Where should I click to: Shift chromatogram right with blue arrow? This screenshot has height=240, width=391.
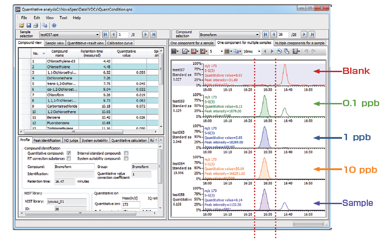click(x=272, y=51)
